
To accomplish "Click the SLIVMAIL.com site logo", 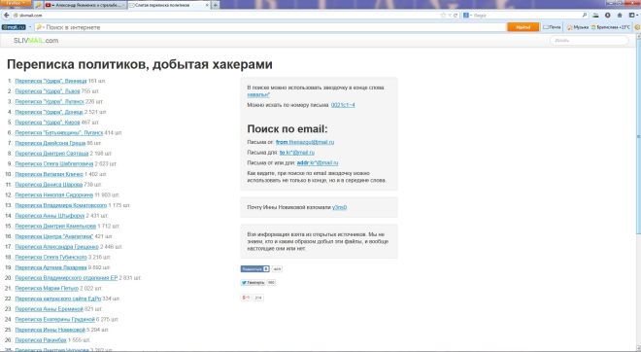I will click(36, 41).
